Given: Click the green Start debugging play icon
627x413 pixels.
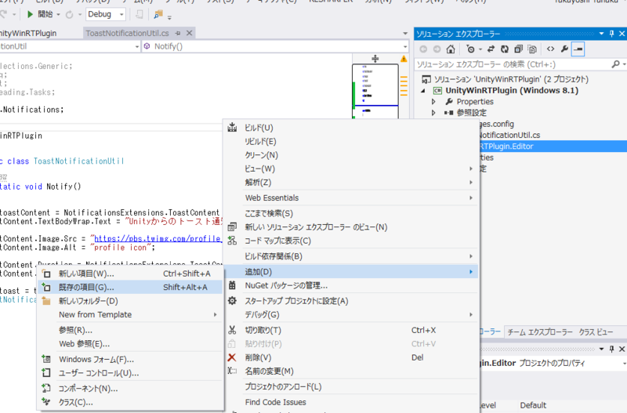Looking at the screenshot, I should (30, 14).
